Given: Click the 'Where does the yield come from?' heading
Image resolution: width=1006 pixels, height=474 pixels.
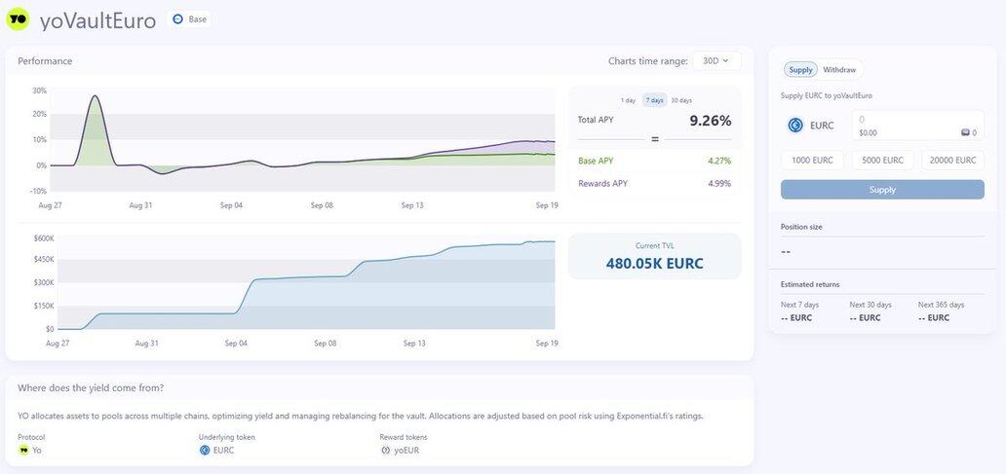Looking at the screenshot, I should (x=91, y=387).
